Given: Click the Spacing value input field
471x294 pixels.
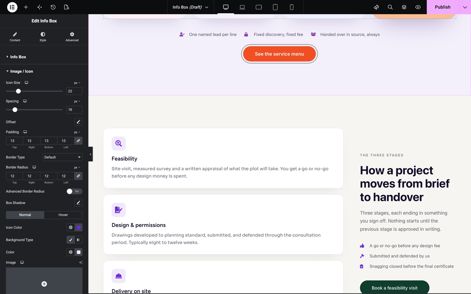Looking at the screenshot, I should tap(74, 110).
